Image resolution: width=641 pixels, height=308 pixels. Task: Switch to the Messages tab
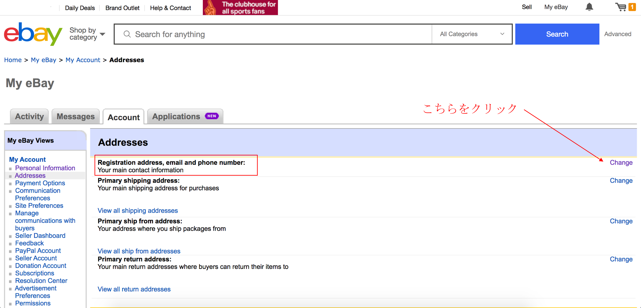point(76,116)
